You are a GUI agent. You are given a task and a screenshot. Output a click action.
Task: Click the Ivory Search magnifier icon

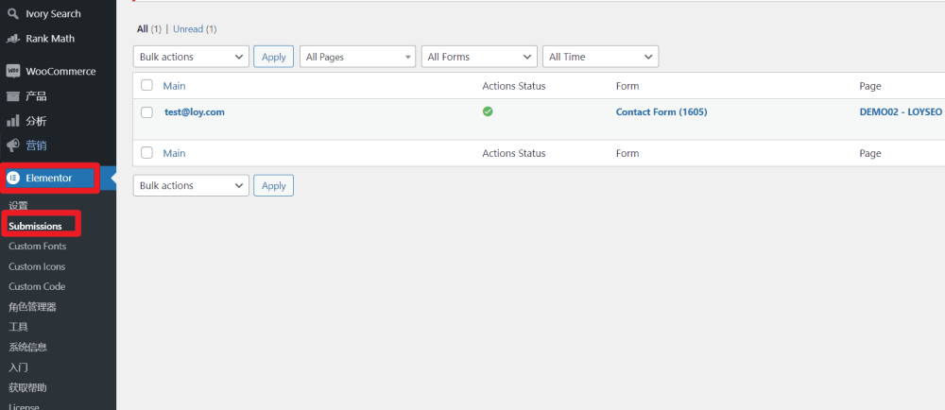pos(12,13)
